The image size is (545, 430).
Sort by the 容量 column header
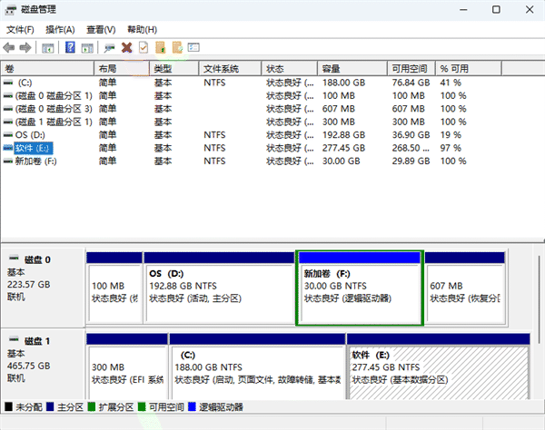click(352, 68)
